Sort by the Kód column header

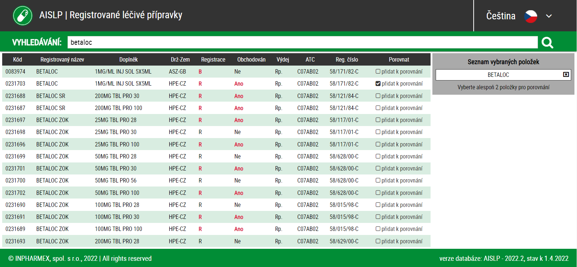[x=18, y=59]
